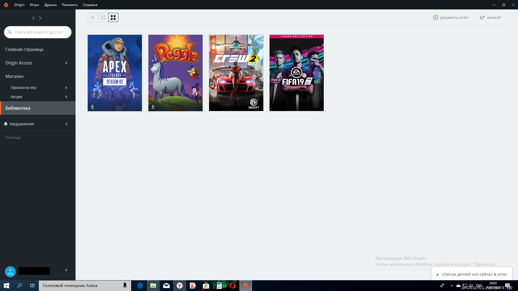Switch to small tile view
This screenshot has height=291, width=518.
click(x=93, y=18)
